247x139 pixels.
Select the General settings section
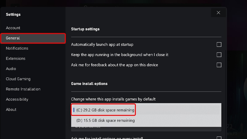click(33, 38)
